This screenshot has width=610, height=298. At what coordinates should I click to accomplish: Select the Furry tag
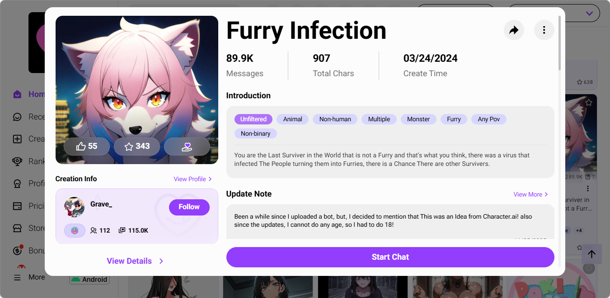454,119
